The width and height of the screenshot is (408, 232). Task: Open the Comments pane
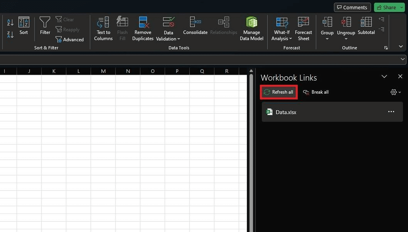coord(352,7)
